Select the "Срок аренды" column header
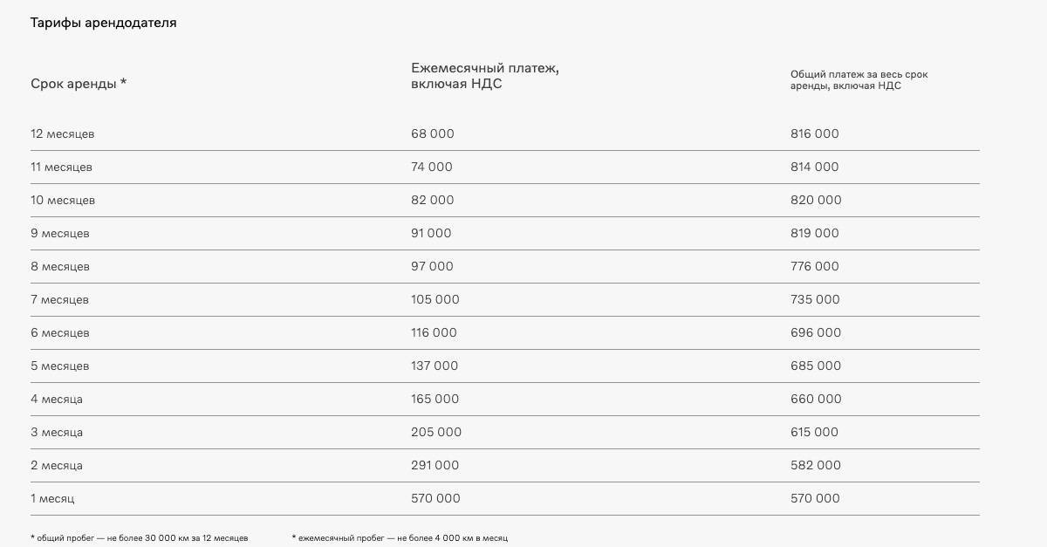 click(x=79, y=84)
